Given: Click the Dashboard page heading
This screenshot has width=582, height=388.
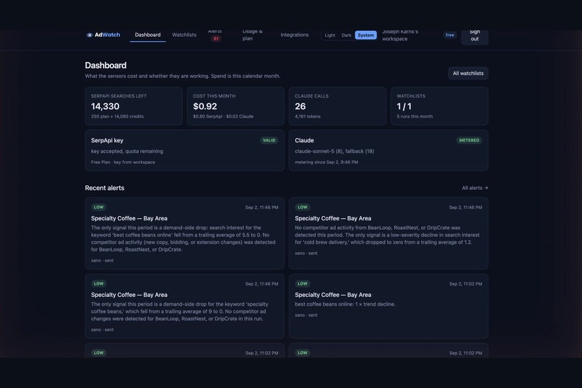Looking at the screenshot, I should (x=105, y=65).
